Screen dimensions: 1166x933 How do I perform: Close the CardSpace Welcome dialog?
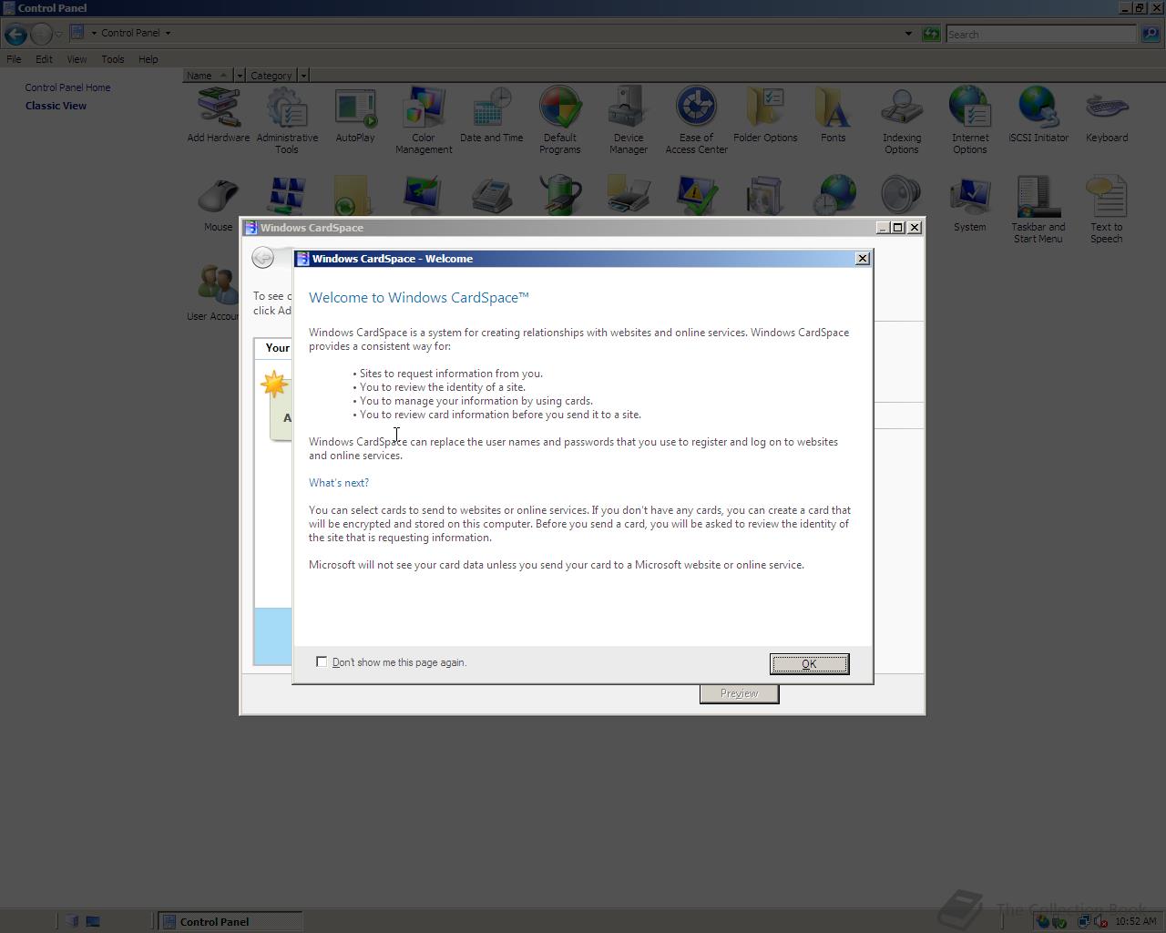click(862, 259)
